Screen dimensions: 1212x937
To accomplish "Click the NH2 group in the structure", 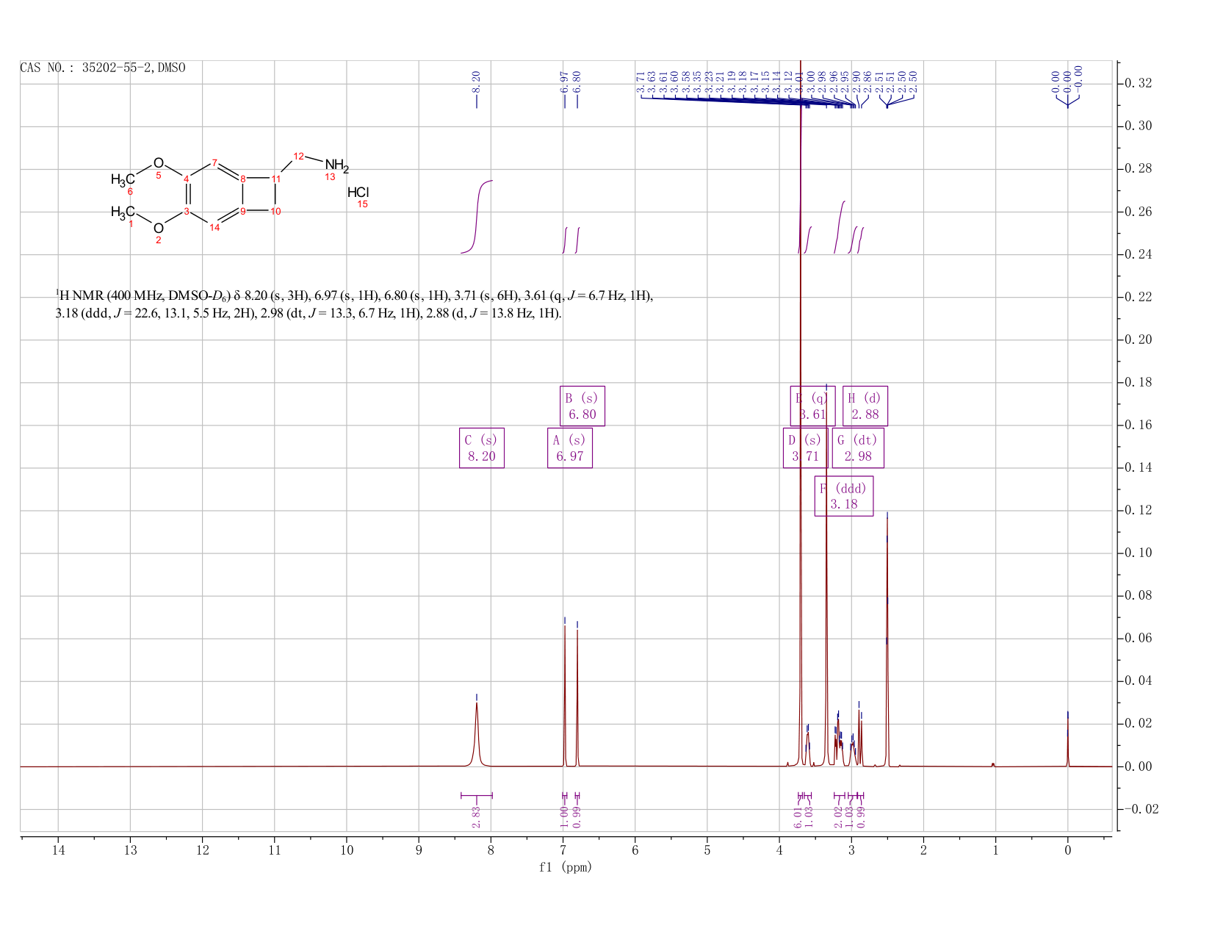I will pyautogui.click(x=337, y=165).
